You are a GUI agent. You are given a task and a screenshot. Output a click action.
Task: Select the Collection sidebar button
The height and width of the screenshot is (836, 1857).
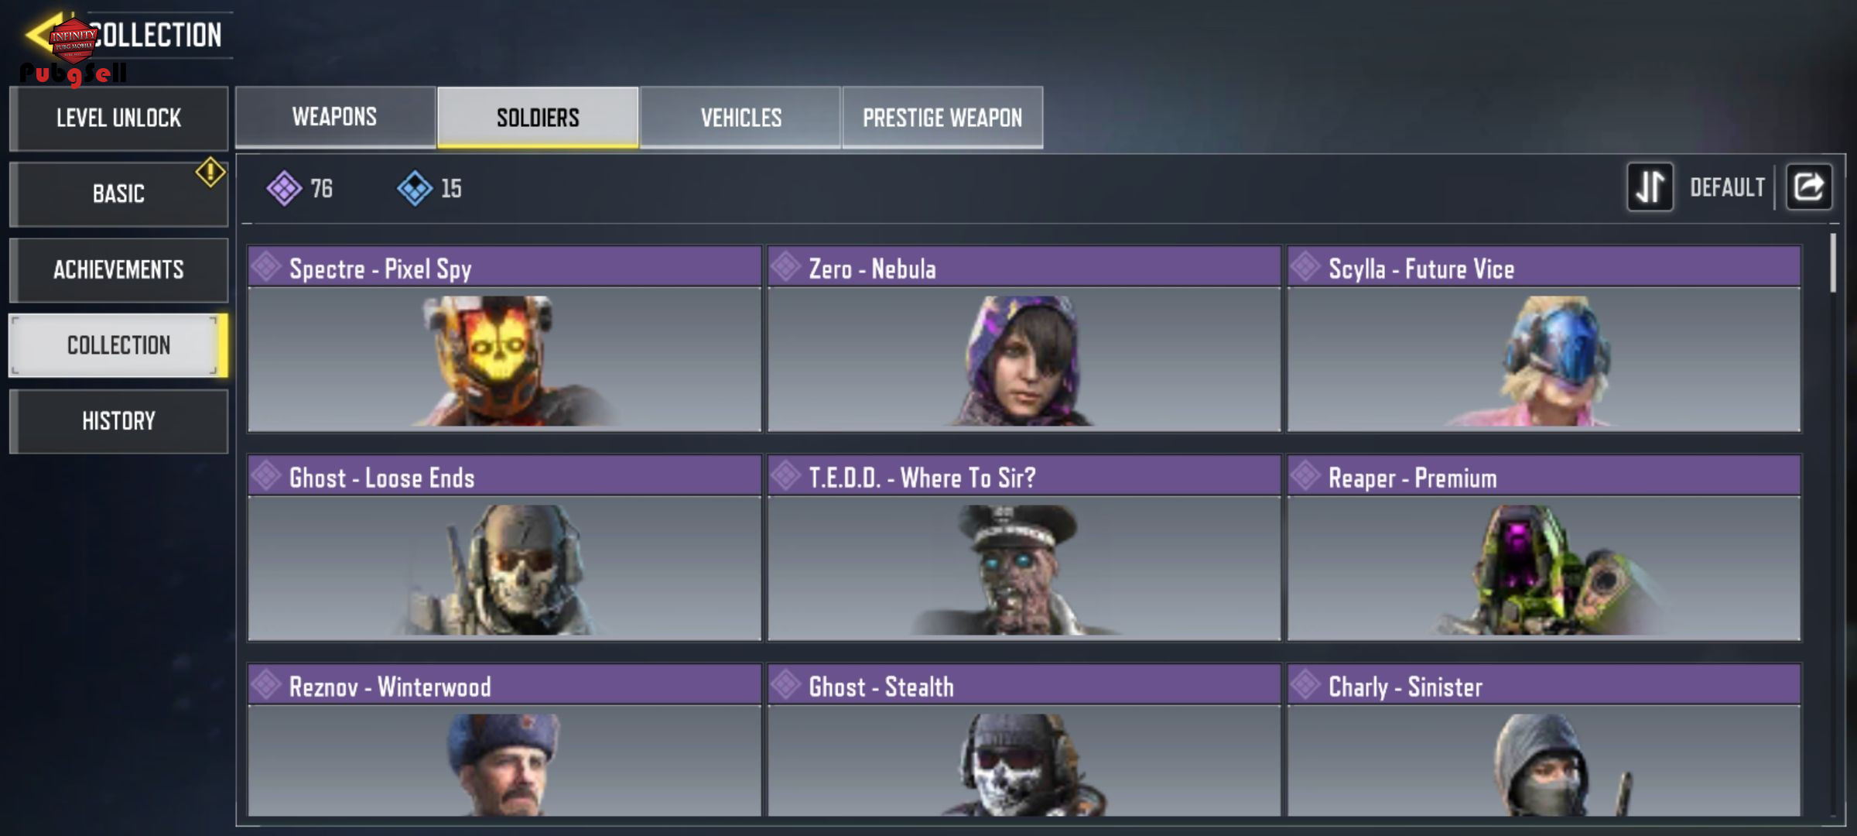118,345
